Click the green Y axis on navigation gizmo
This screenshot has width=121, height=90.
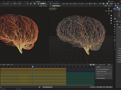[111, 11]
